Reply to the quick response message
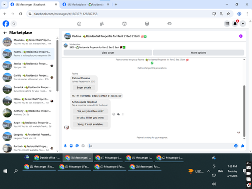This screenshot has height=189, width=252. pos(118,114)
